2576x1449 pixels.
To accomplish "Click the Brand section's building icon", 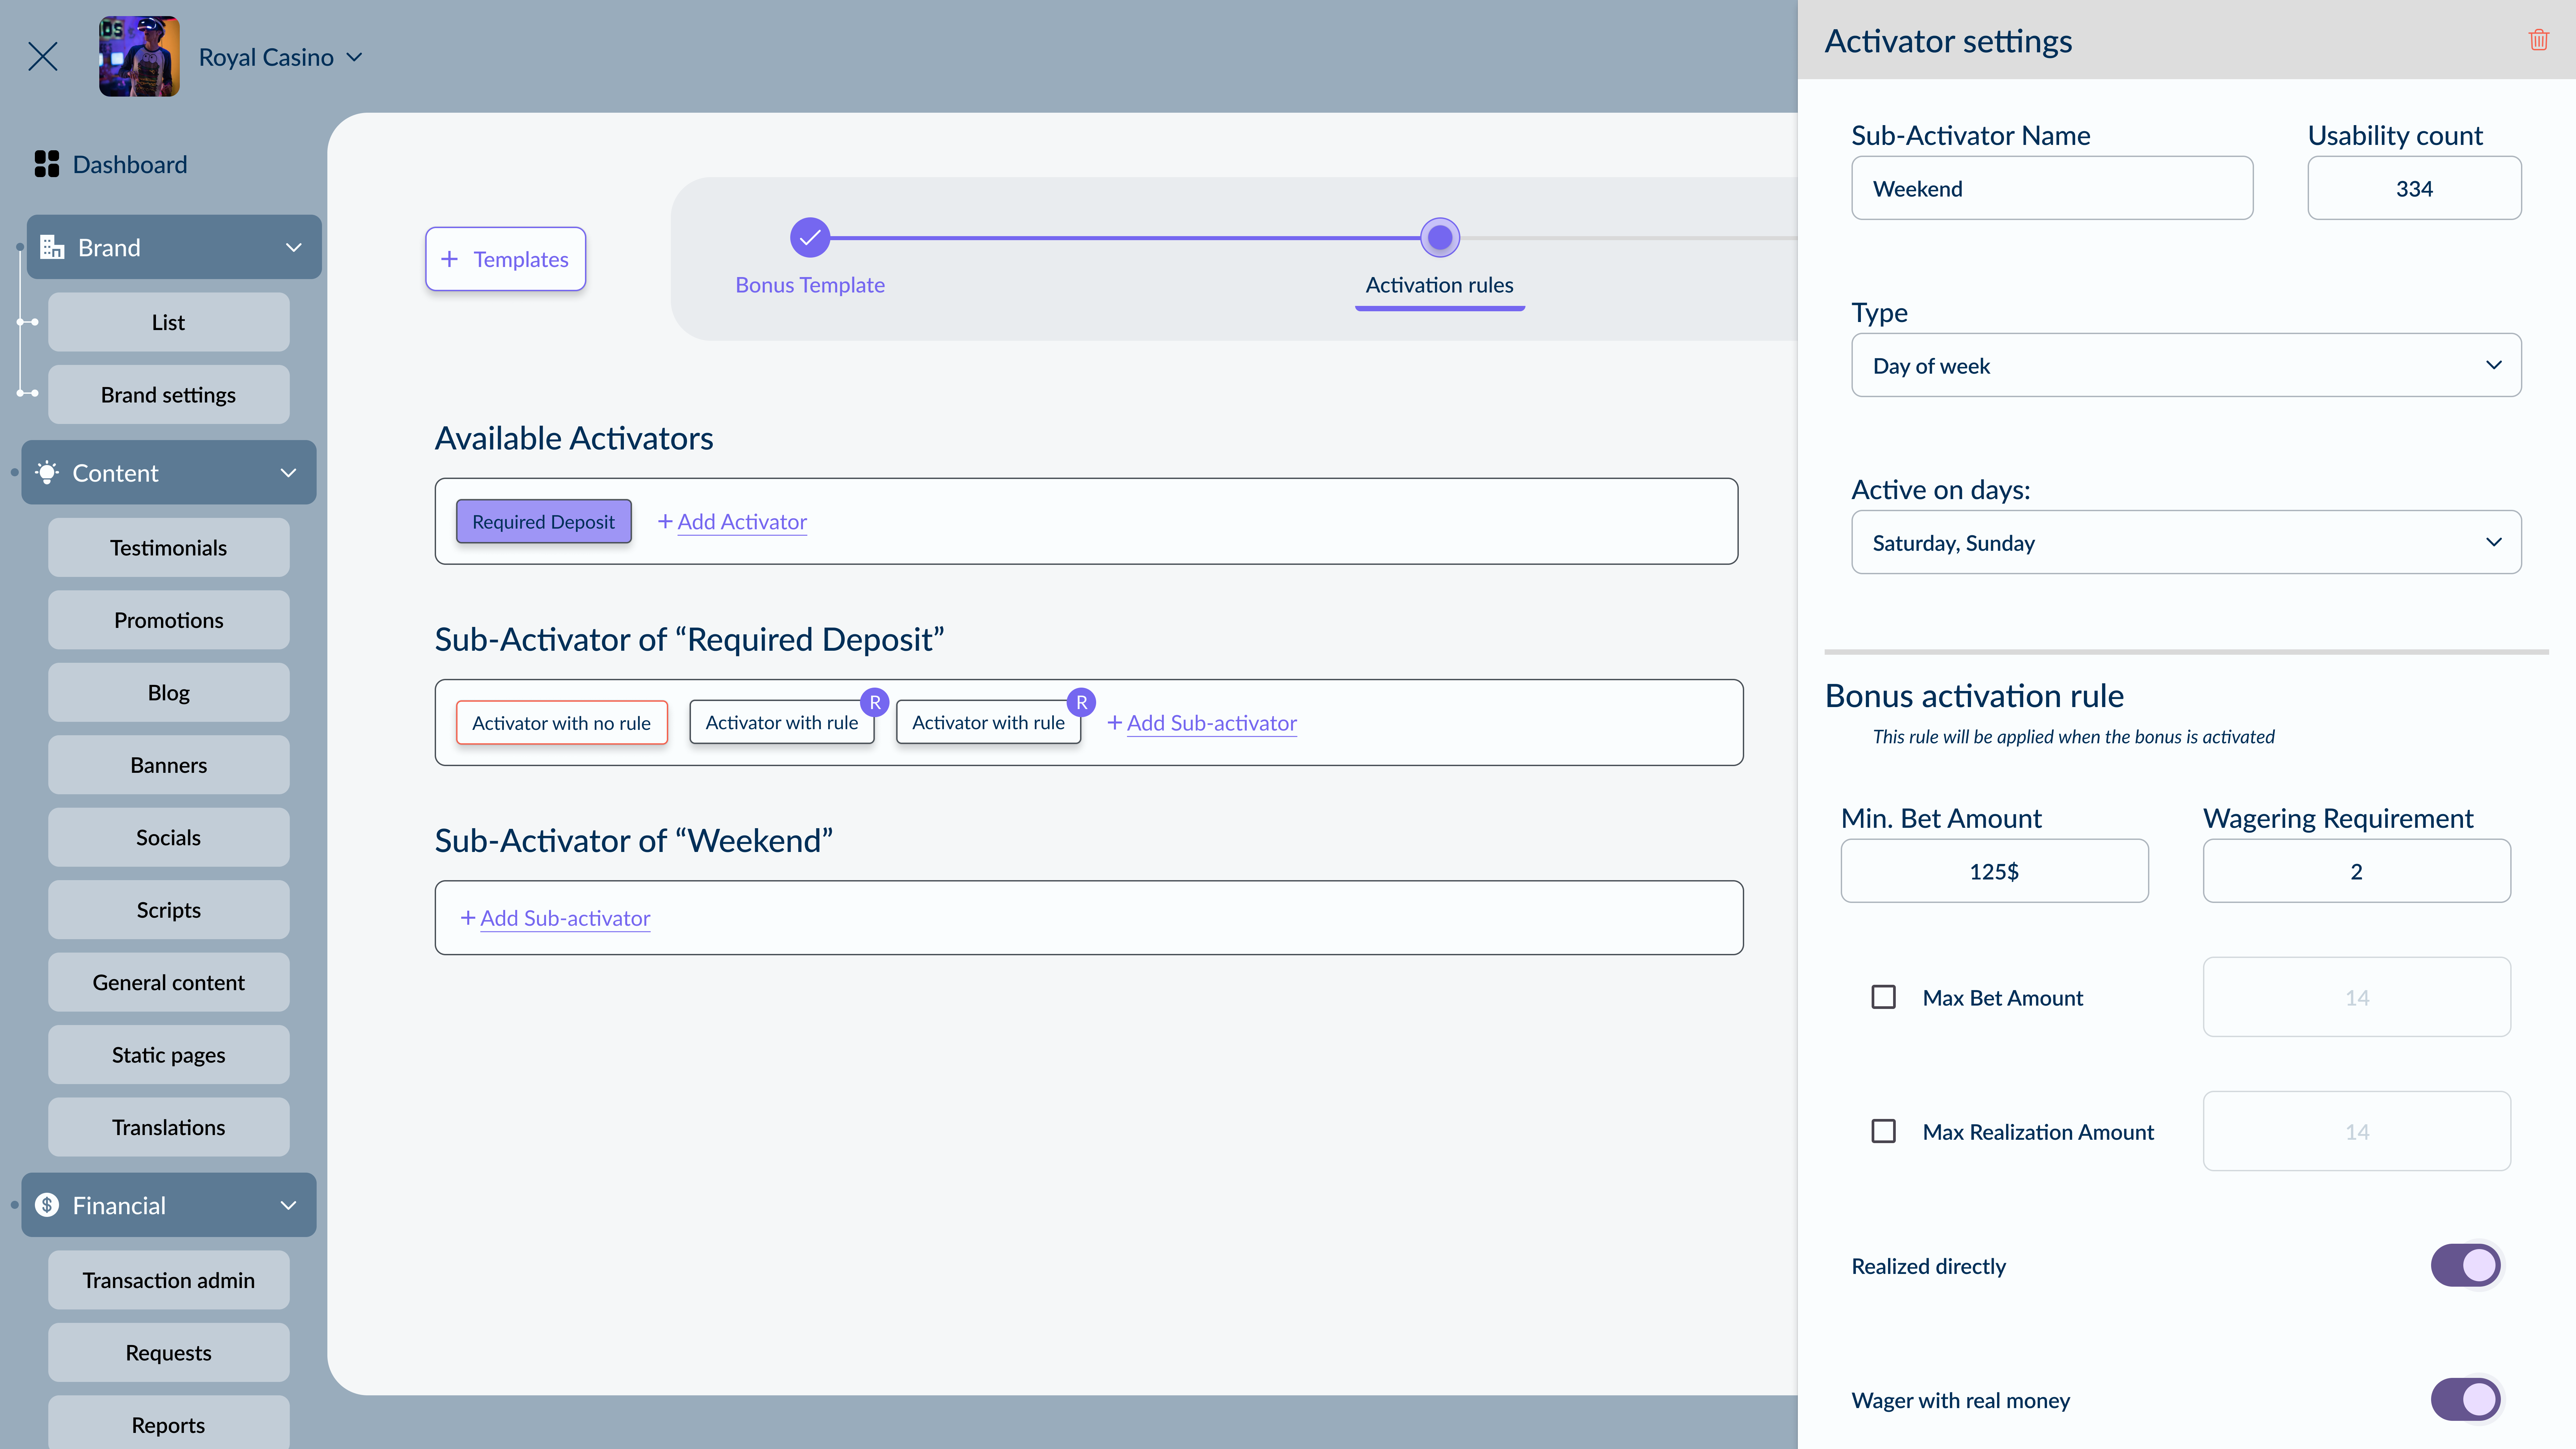I will tap(52, 247).
